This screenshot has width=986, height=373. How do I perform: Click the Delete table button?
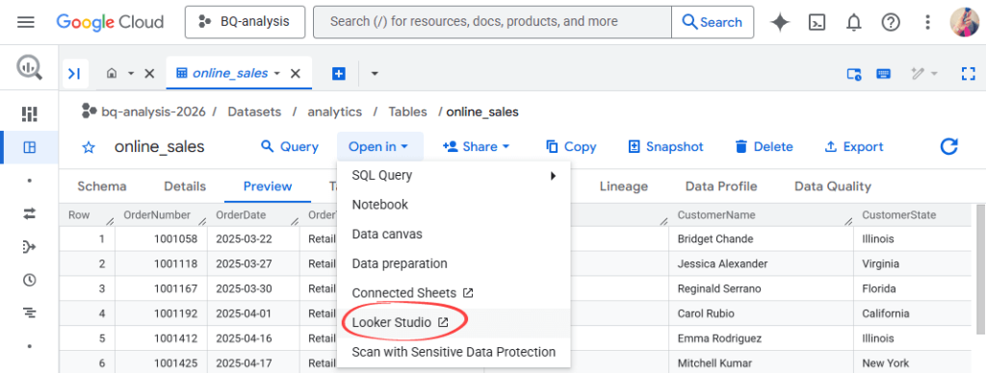coord(764,146)
